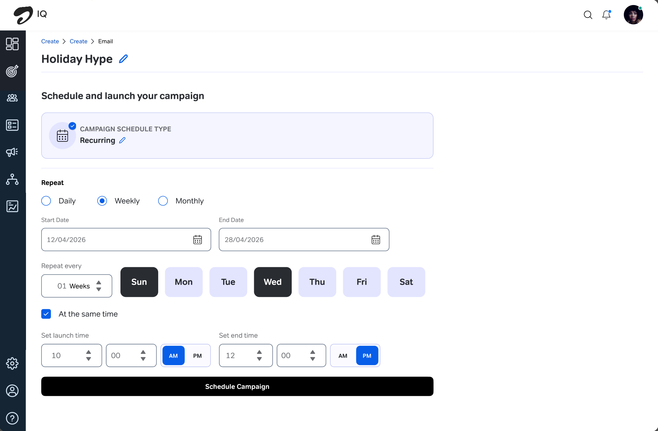Click the End Date input field
This screenshot has width=658, height=431.
tap(304, 240)
